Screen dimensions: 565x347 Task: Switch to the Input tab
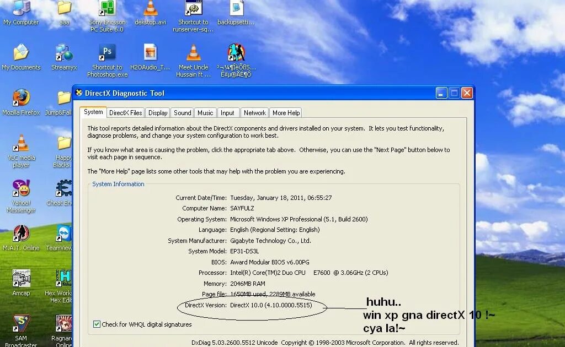[x=227, y=113]
